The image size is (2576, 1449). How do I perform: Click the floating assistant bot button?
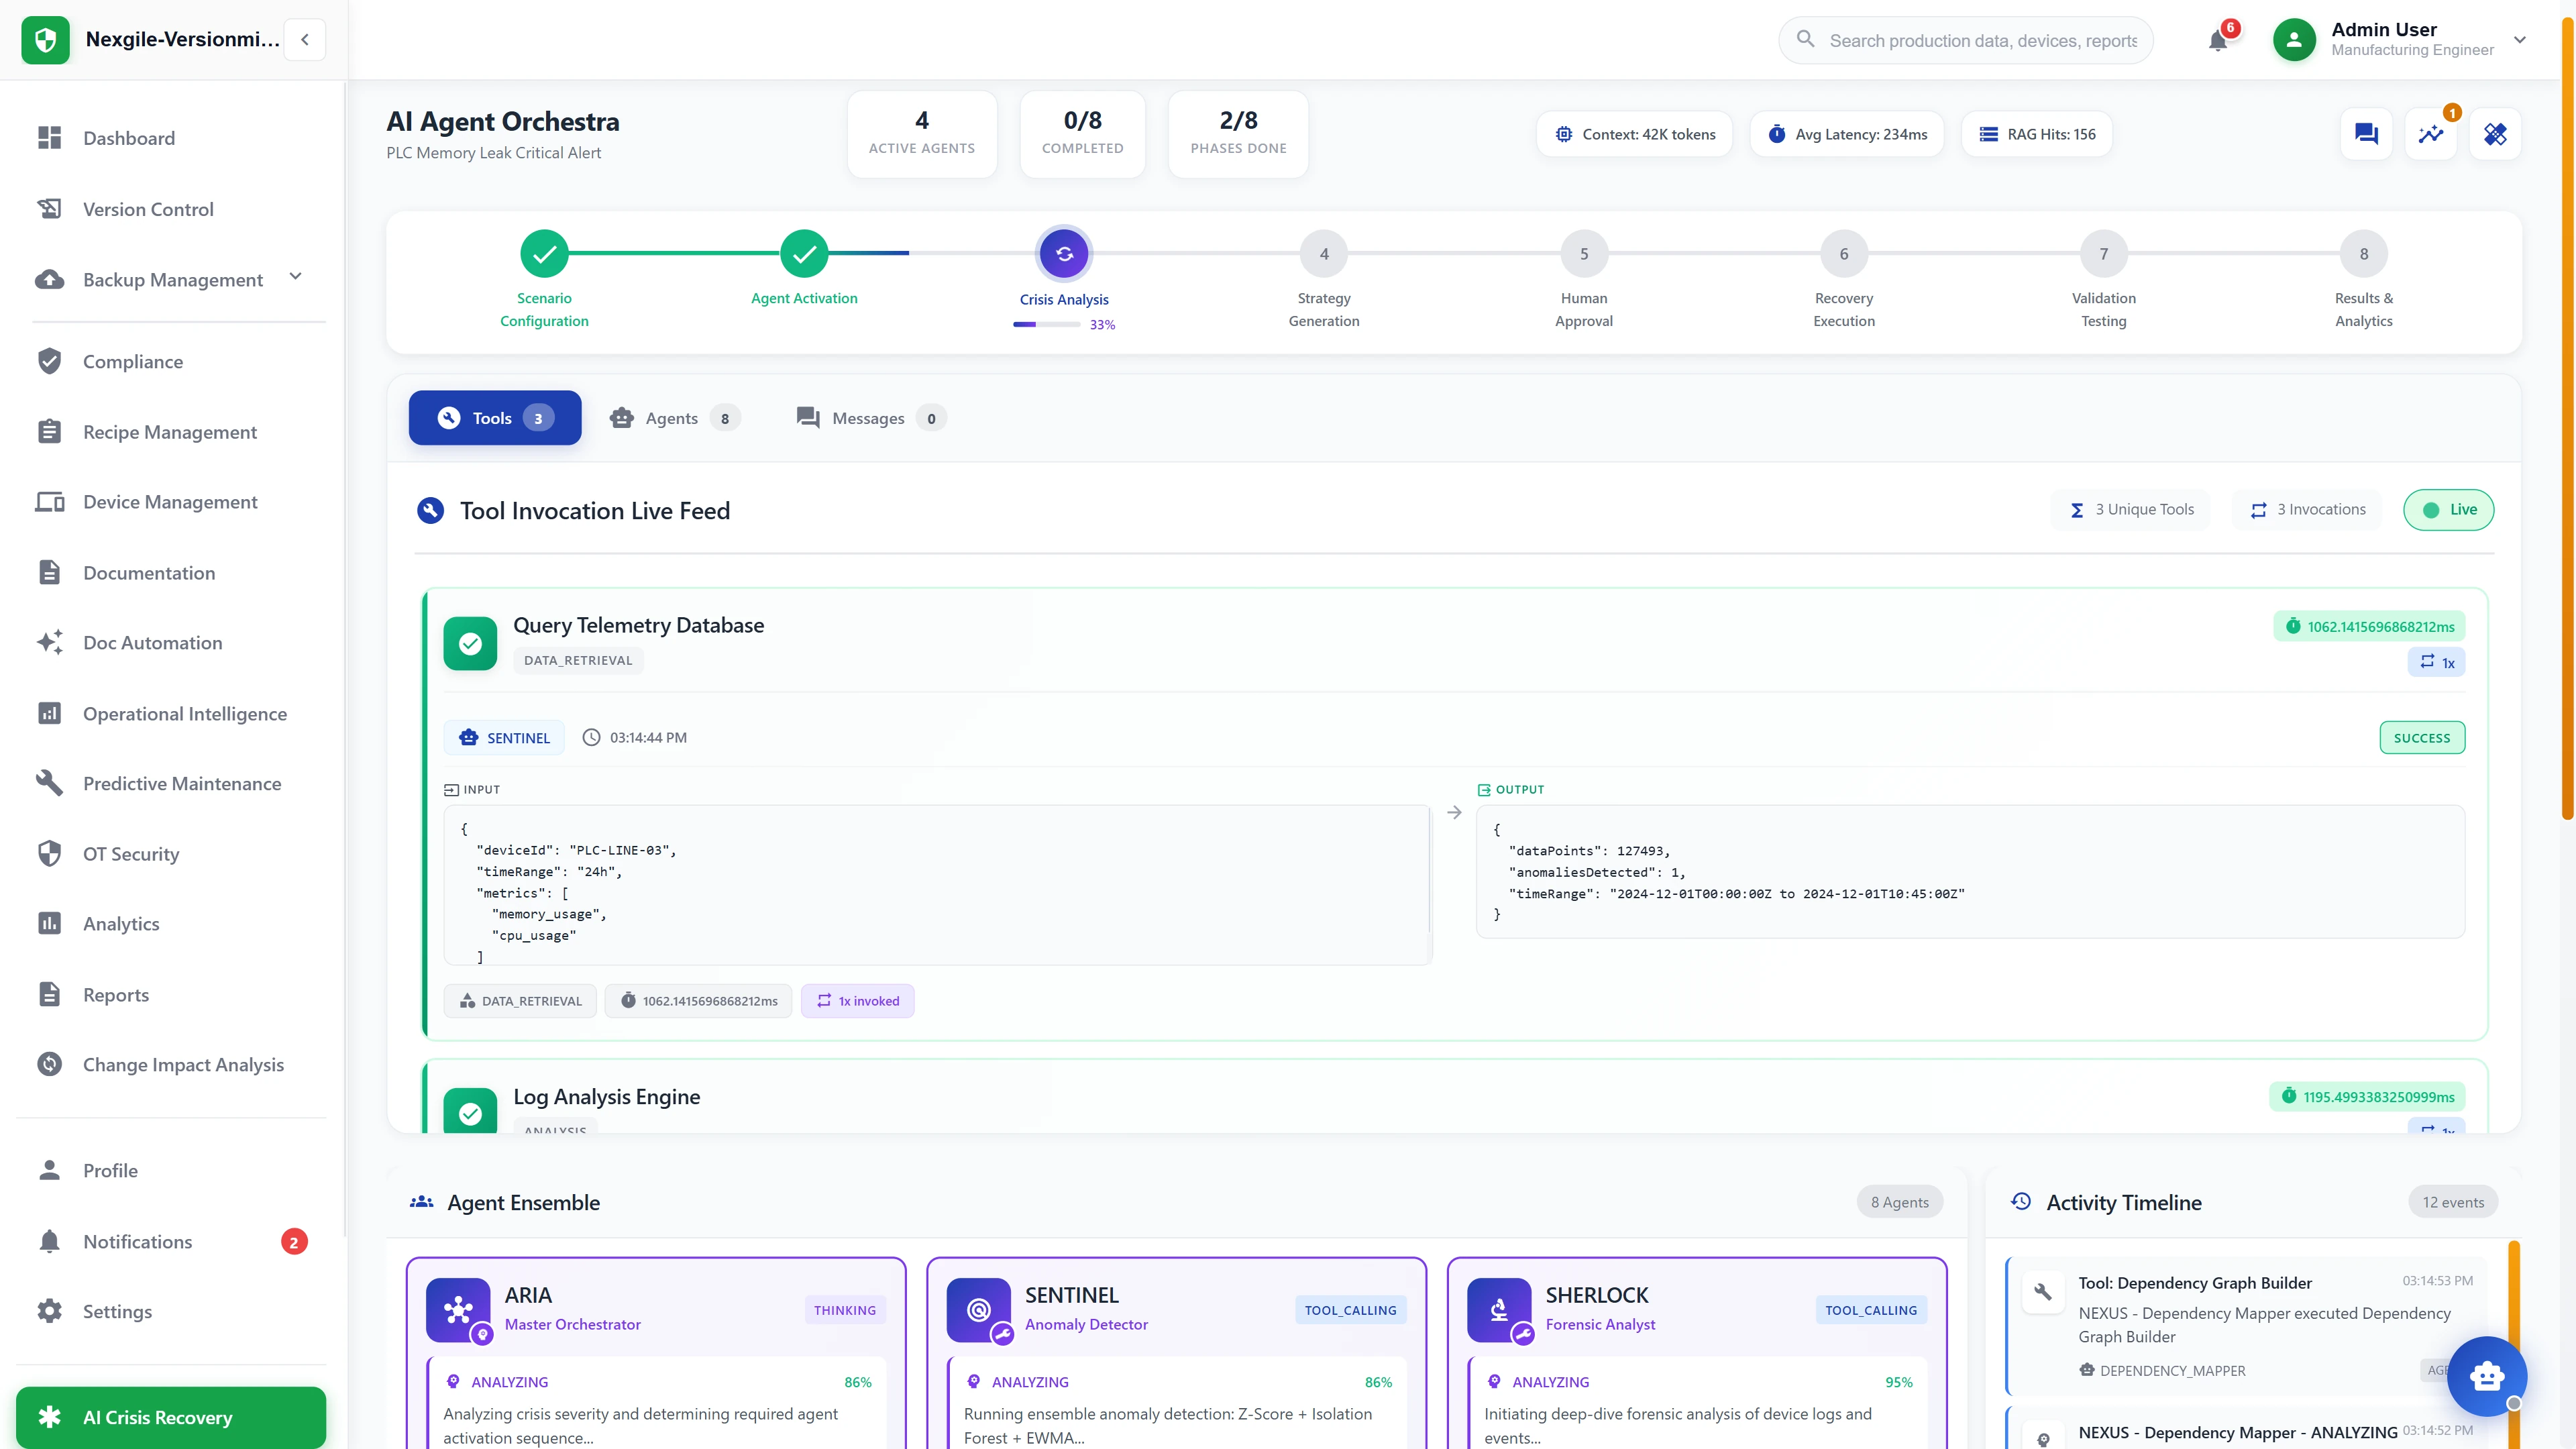pyautogui.click(x=2487, y=1377)
